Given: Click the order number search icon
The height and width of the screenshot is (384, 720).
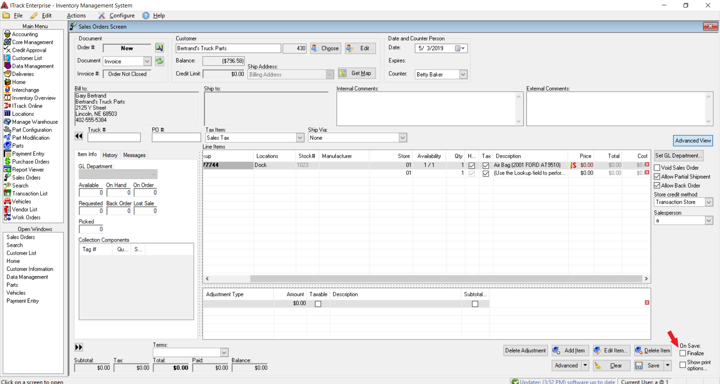Looking at the screenshot, I should click(159, 48).
